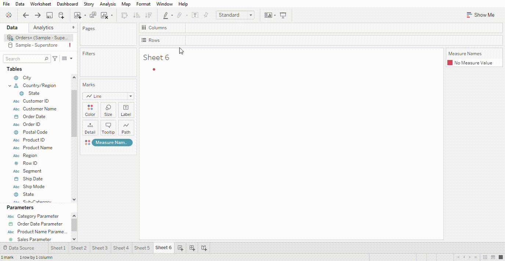Select the Orders+ data source
Screen dimensions: 505x261
pyautogui.click(x=39, y=38)
